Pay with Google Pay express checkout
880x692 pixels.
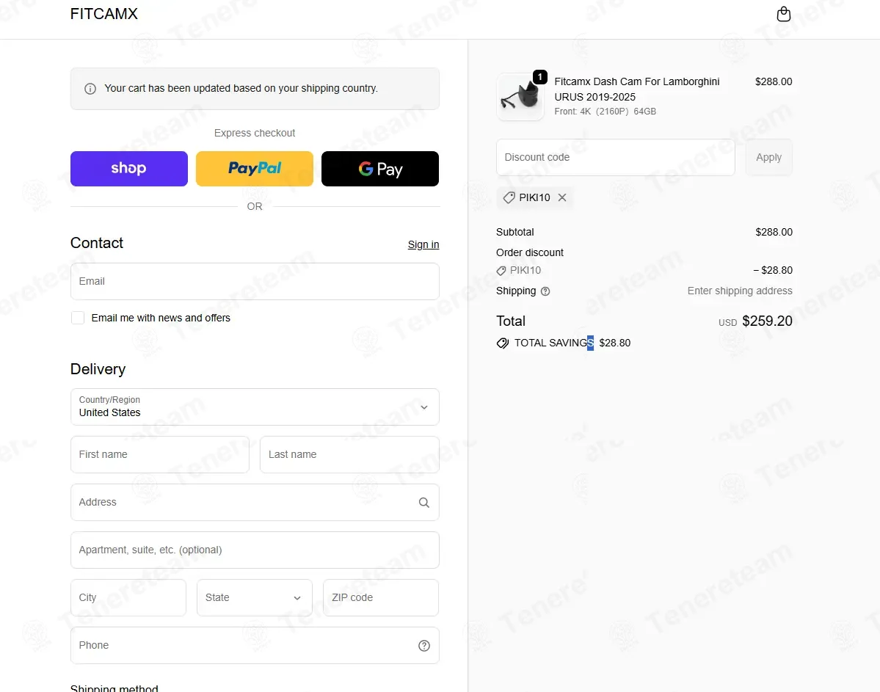[x=380, y=169]
